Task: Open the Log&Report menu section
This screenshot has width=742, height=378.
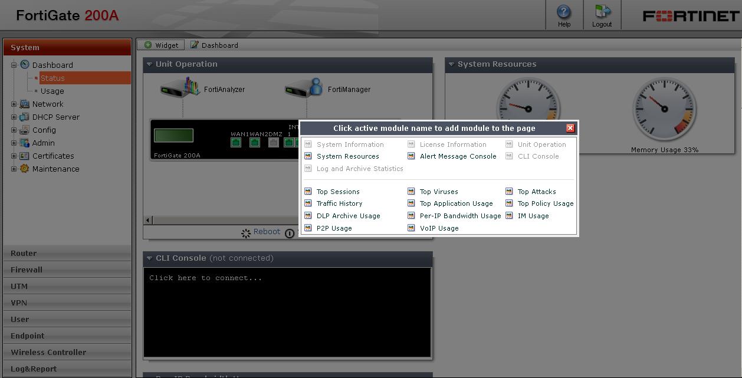Action: pos(67,369)
